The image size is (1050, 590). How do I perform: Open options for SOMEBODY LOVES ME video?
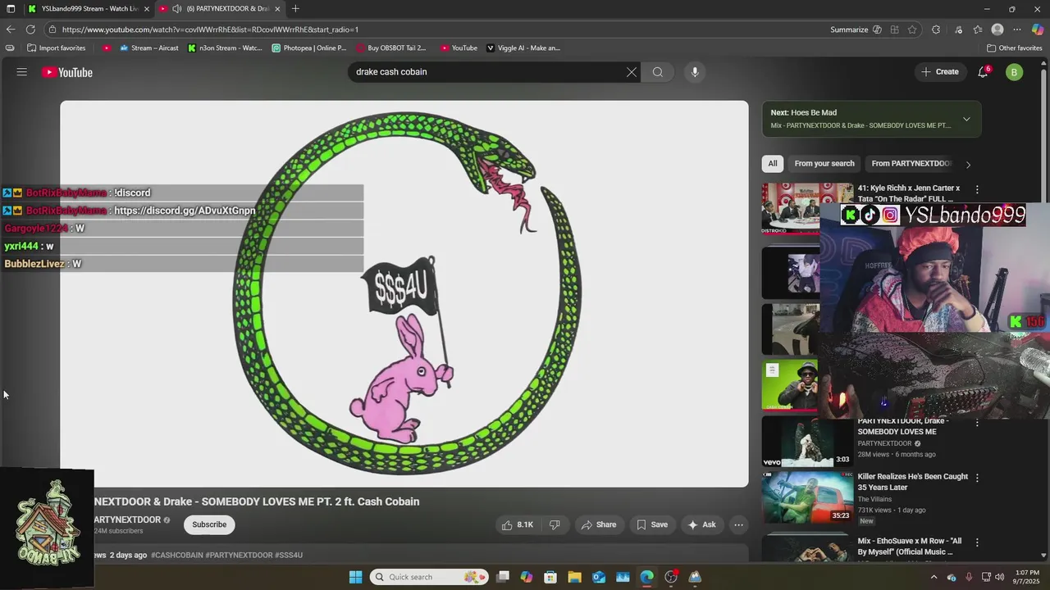click(x=977, y=423)
